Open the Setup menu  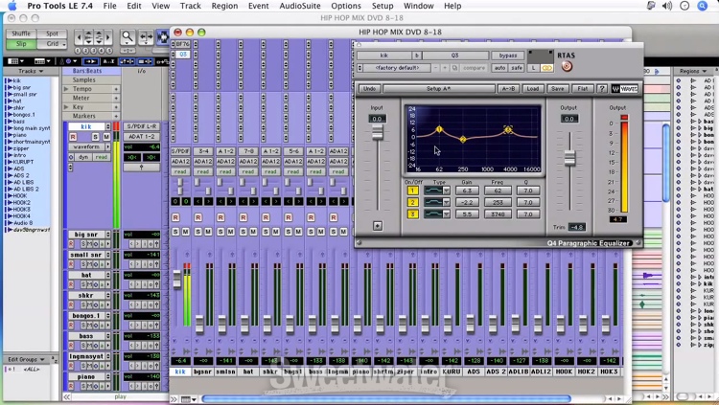[383, 6]
